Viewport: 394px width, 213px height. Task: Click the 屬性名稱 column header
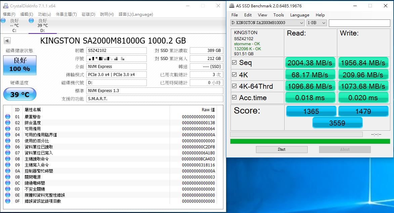point(33,110)
